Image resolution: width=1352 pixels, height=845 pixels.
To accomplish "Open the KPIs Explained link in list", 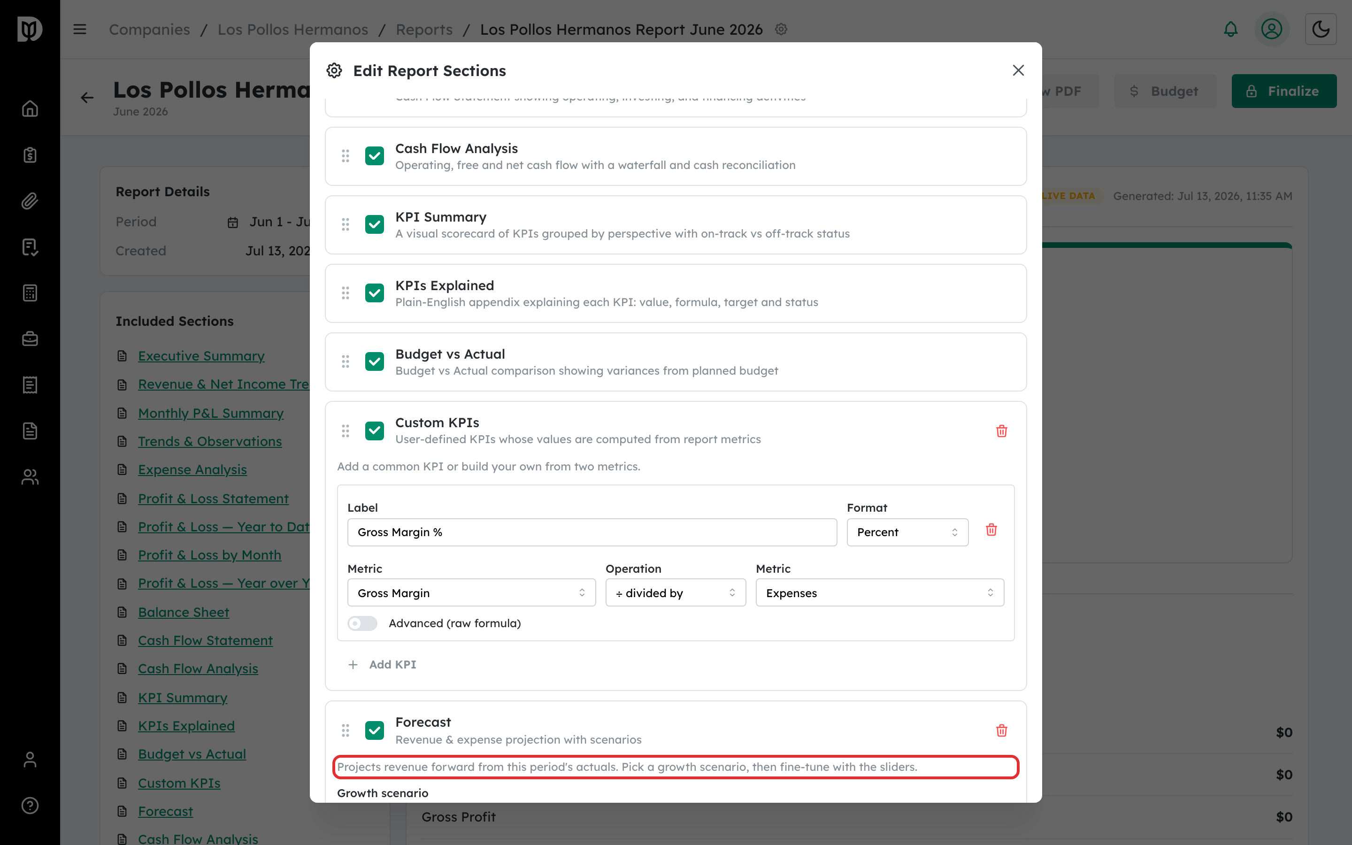I will (186, 725).
